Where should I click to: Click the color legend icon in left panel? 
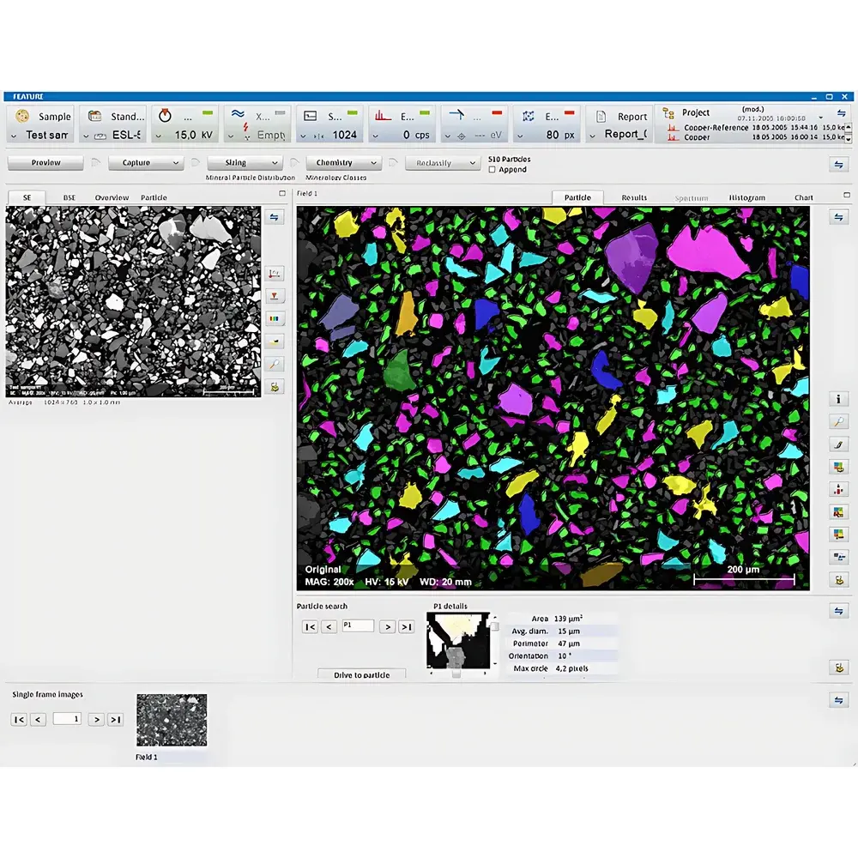coord(275,318)
